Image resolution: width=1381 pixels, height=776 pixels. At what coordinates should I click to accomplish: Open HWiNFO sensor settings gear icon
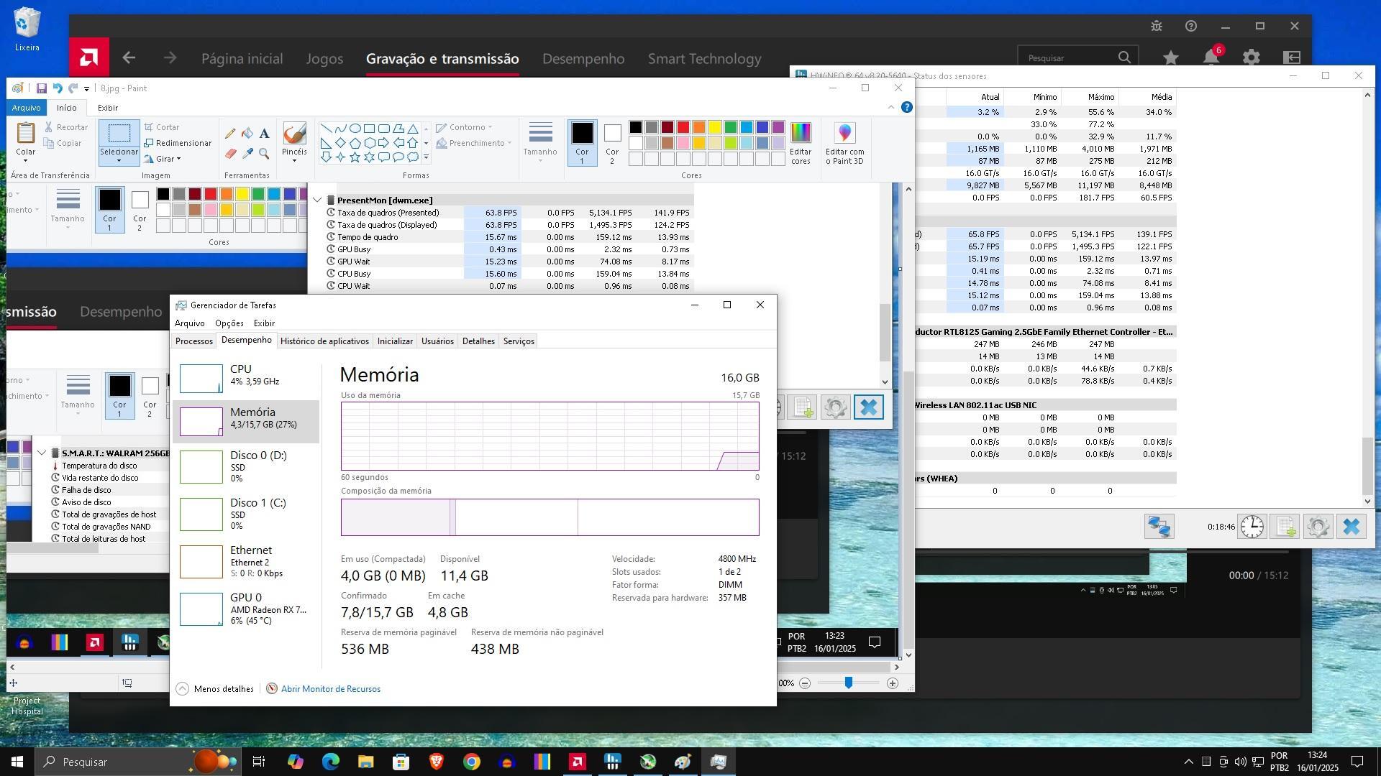pyautogui.click(x=1318, y=527)
